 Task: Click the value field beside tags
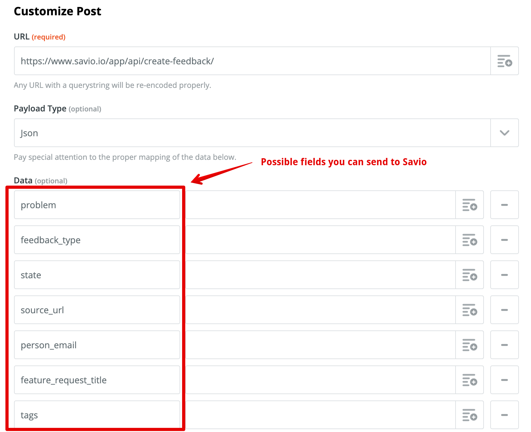click(321, 415)
